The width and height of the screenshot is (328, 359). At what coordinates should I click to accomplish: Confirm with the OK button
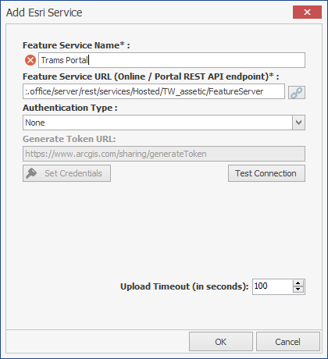(x=221, y=342)
